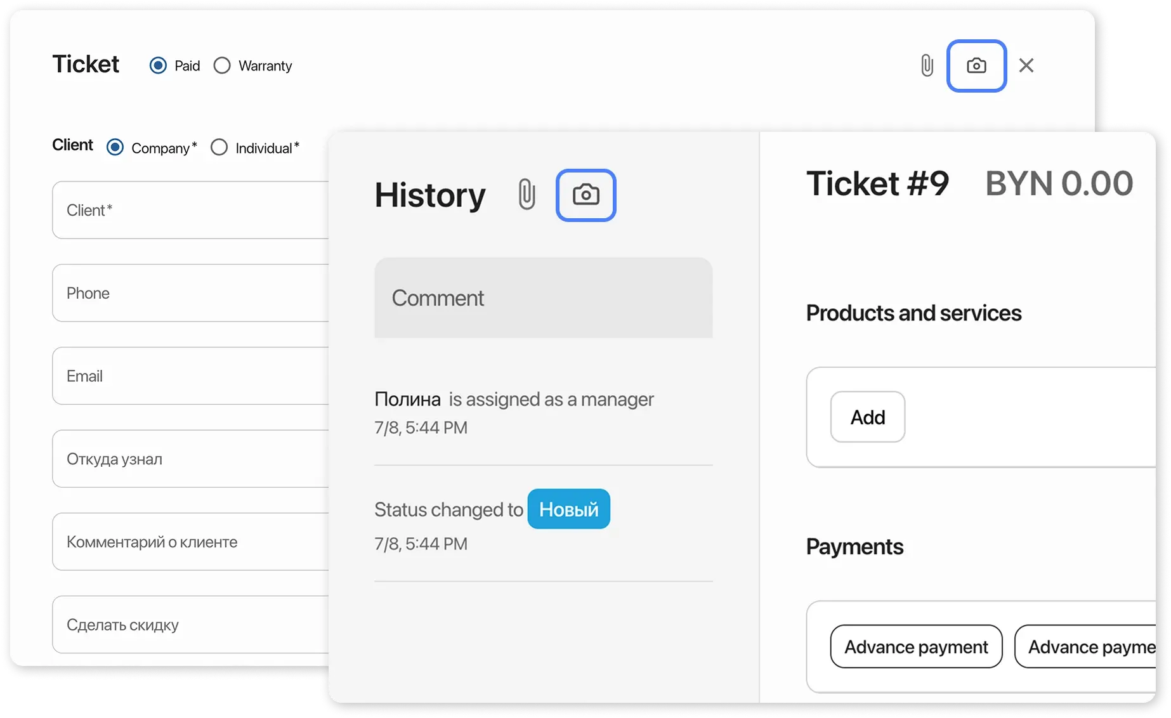
Task: Click the first Advance payment button
Action: (x=916, y=647)
